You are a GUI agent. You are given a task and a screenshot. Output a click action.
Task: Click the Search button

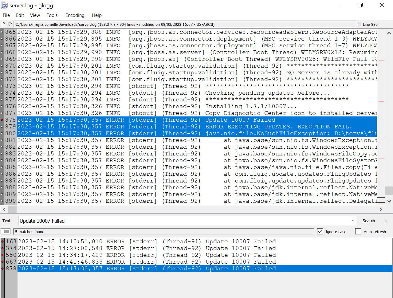coord(368,221)
